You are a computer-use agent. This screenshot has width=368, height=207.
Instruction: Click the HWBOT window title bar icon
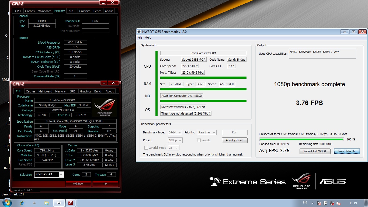(x=139, y=32)
